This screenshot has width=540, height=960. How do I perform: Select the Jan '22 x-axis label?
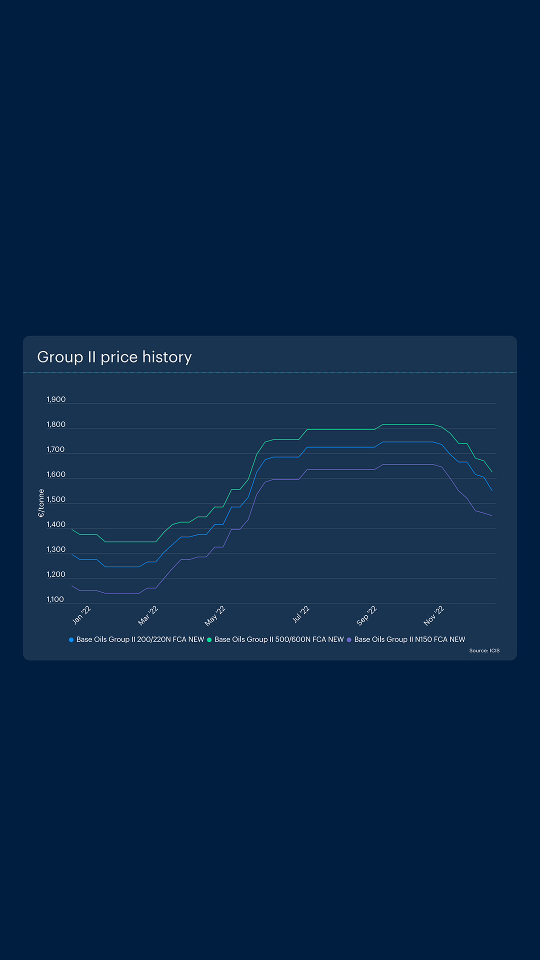tap(81, 615)
